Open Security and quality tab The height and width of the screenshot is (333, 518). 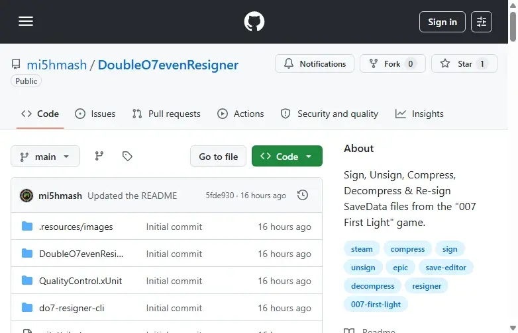coord(329,114)
